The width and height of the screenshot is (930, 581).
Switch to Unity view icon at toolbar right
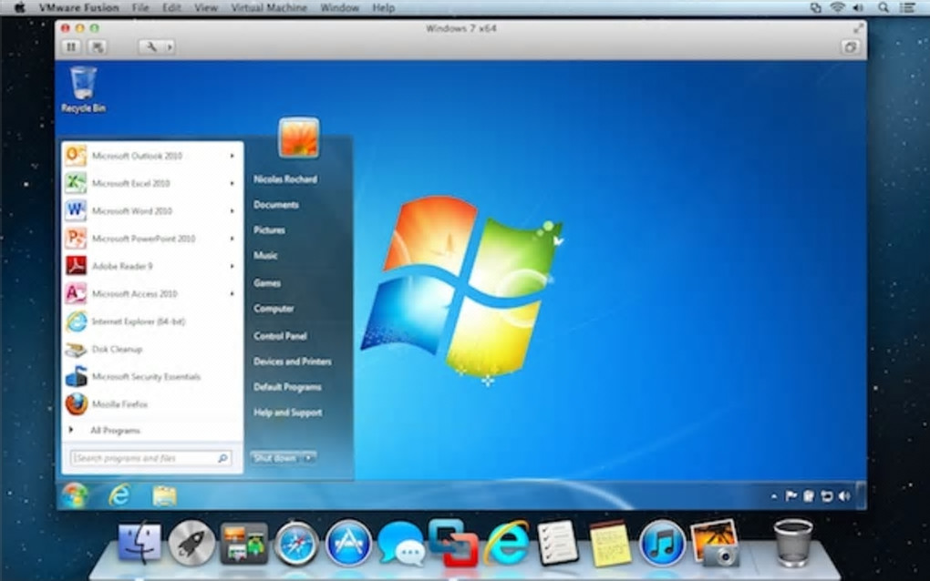coord(850,47)
